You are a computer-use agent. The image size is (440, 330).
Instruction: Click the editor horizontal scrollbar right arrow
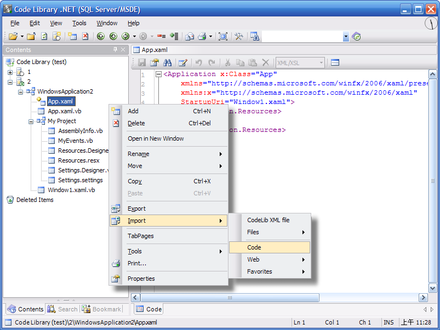423,298
